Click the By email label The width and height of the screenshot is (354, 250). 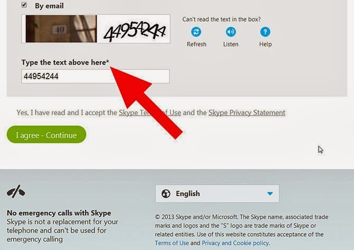point(49,6)
